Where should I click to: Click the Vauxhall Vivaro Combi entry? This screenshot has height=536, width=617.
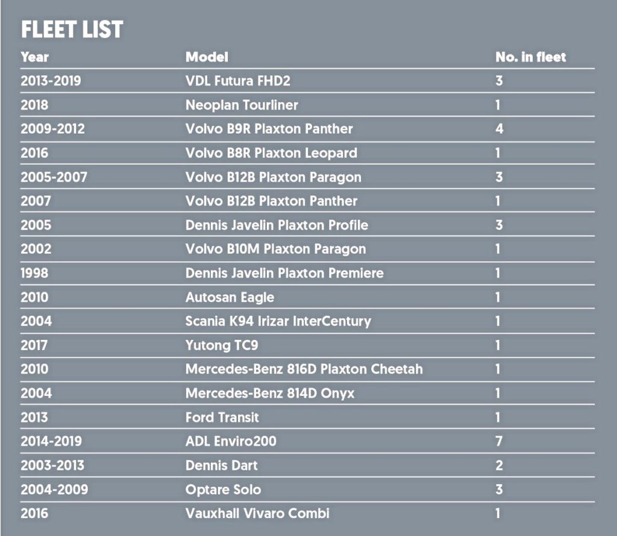[x=257, y=514]
